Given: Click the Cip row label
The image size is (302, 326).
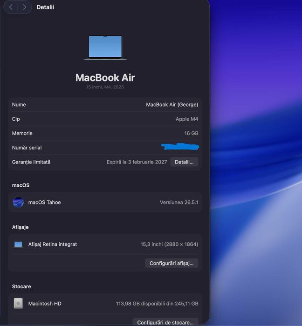Looking at the screenshot, I should click(x=16, y=119).
